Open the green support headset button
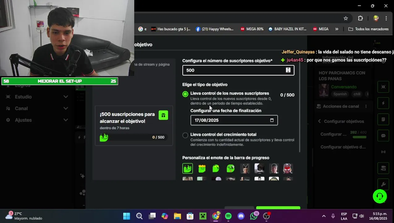Screen dimensions: 394x223 380,196
